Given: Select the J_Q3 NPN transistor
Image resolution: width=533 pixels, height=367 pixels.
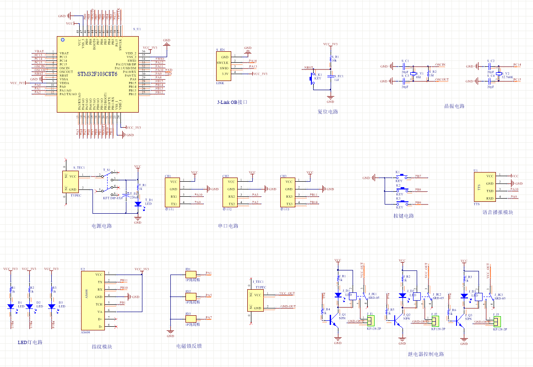Looking at the screenshot, I should pyautogui.click(x=460, y=320).
